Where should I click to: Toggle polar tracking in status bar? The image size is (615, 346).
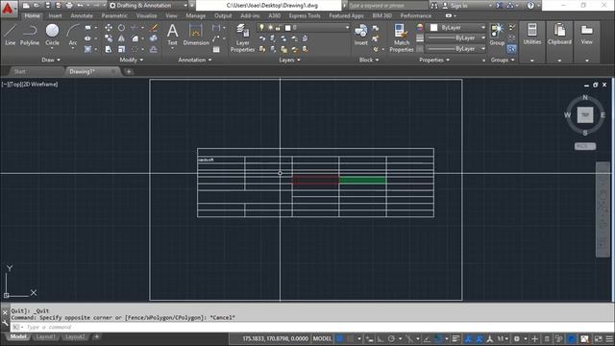pyautogui.click(x=391, y=338)
